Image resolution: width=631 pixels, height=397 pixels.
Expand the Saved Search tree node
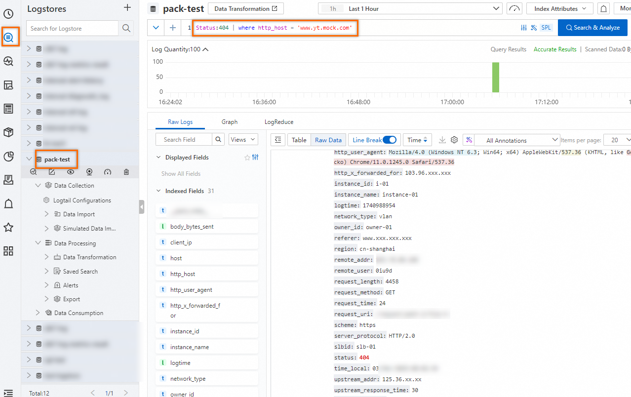[x=47, y=271]
